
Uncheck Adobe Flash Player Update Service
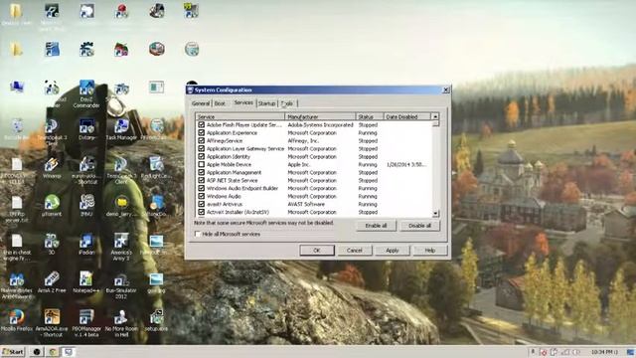[201, 125]
